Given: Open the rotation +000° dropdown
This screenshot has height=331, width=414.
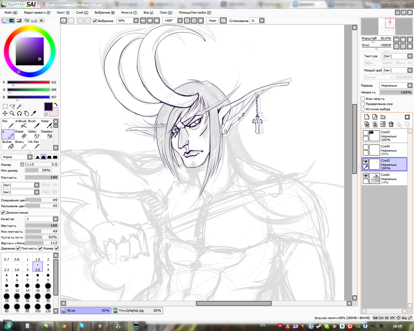Looking at the screenshot, I should coord(180,20).
